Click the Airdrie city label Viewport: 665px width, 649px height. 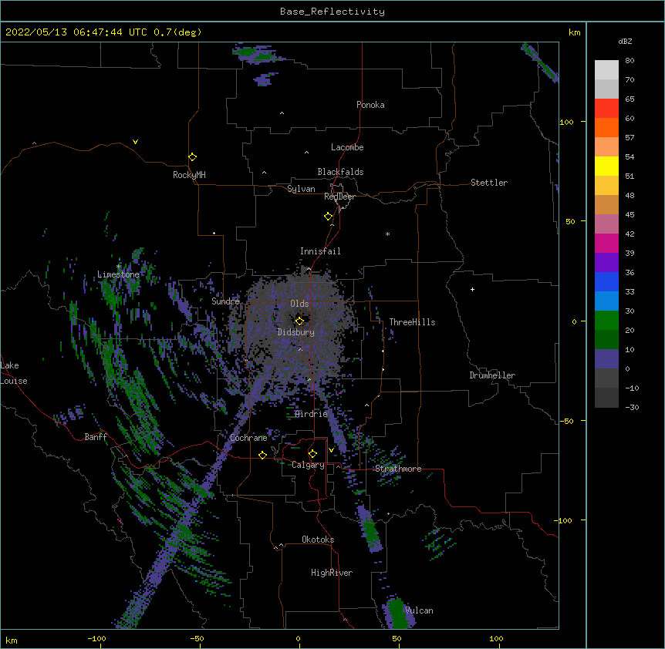[x=312, y=414]
